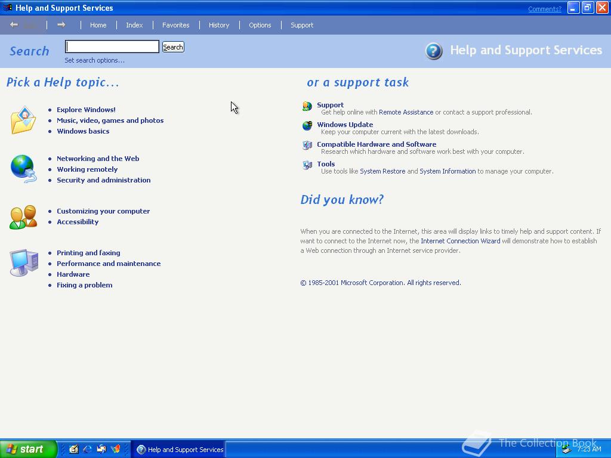Click the 7:23 AM taskbar clock

coord(589,449)
